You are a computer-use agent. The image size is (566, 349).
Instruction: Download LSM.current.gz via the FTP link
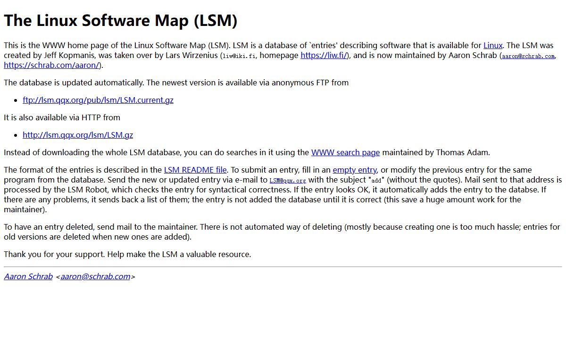pos(98,100)
